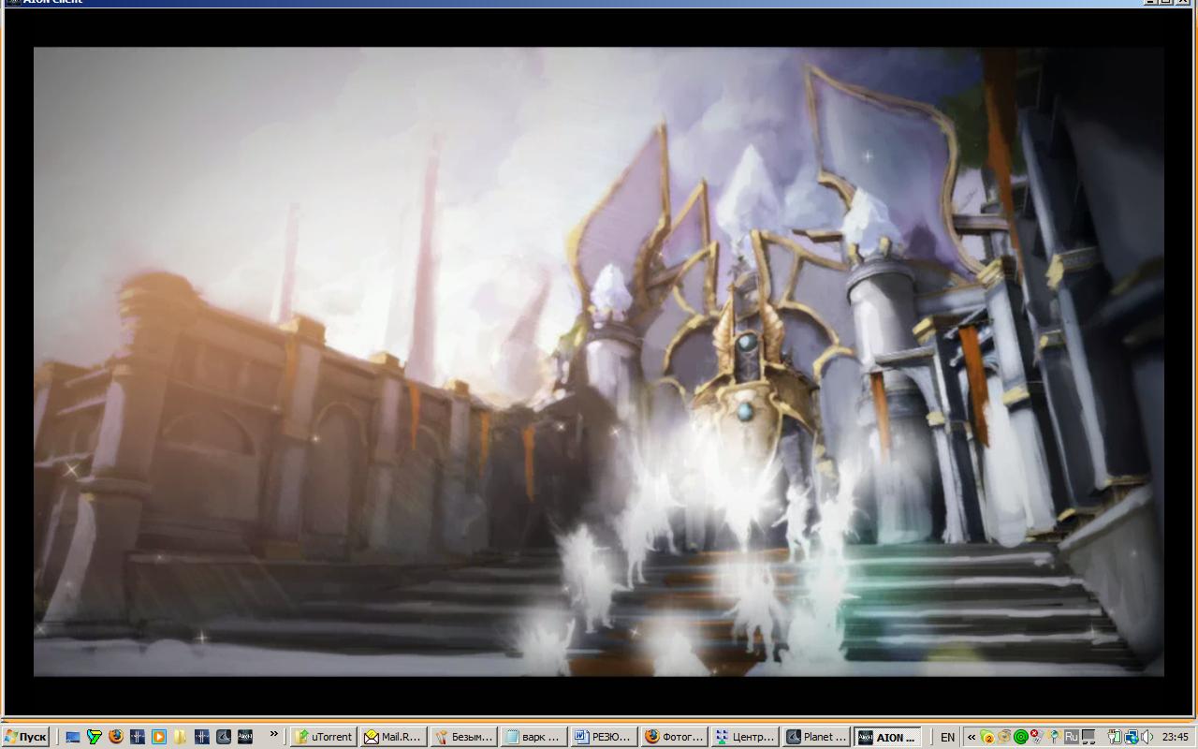The height and width of the screenshot is (749, 1198).
Task: Open the network connection tray icon
Action: coord(1132,737)
